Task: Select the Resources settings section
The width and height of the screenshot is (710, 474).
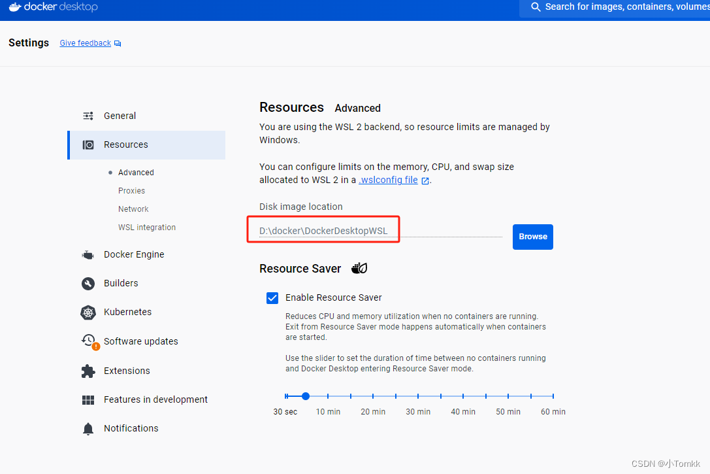Action: [x=146, y=145]
